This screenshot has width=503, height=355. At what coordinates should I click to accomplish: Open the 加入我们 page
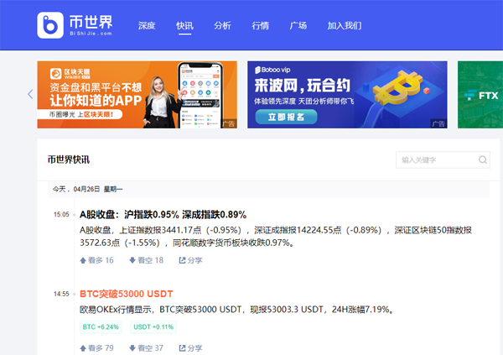345,26
